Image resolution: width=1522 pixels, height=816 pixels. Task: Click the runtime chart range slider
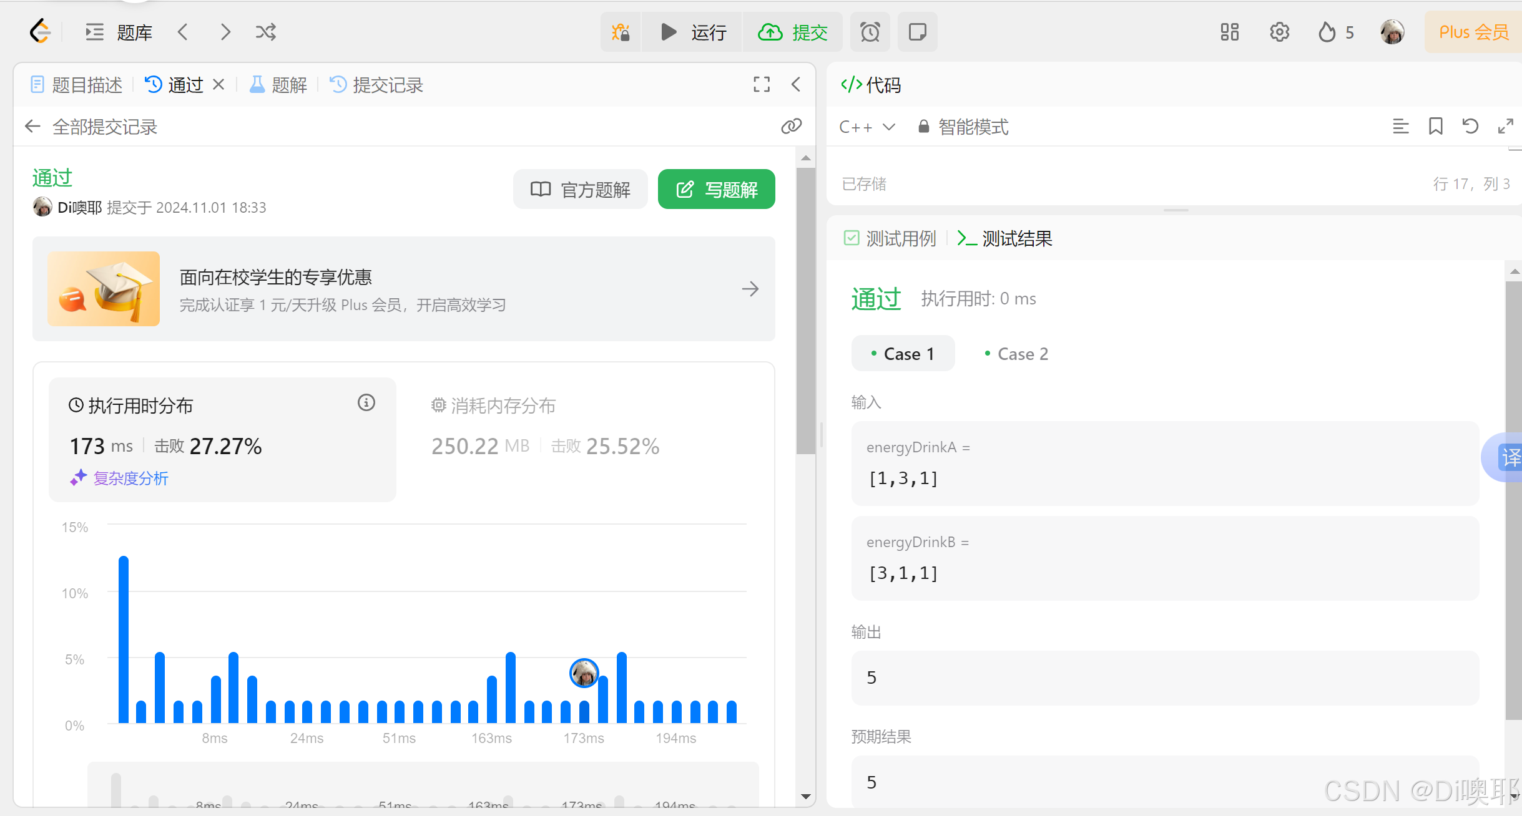[423, 786]
